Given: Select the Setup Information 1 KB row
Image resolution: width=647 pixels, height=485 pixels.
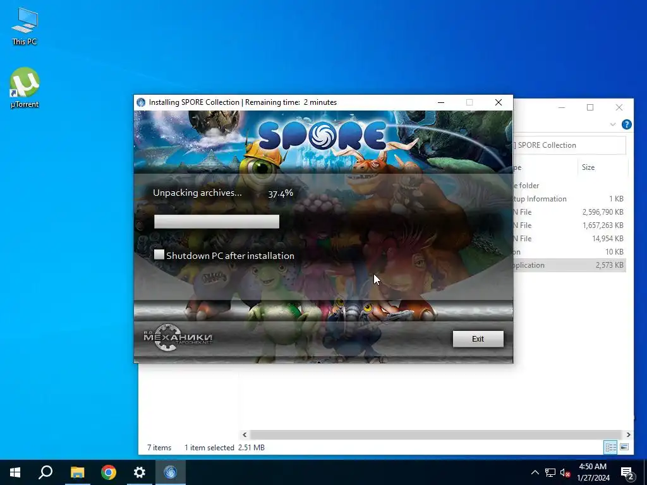Looking at the screenshot, I should pyautogui.click(x=569, y=199).
